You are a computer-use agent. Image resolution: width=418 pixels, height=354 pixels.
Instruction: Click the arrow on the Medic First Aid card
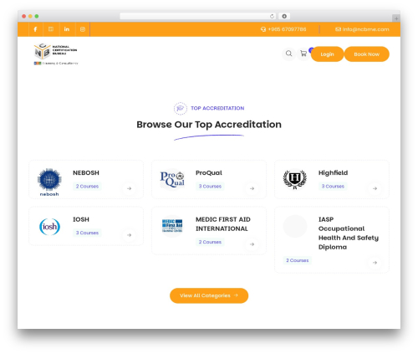coord(252,244)
